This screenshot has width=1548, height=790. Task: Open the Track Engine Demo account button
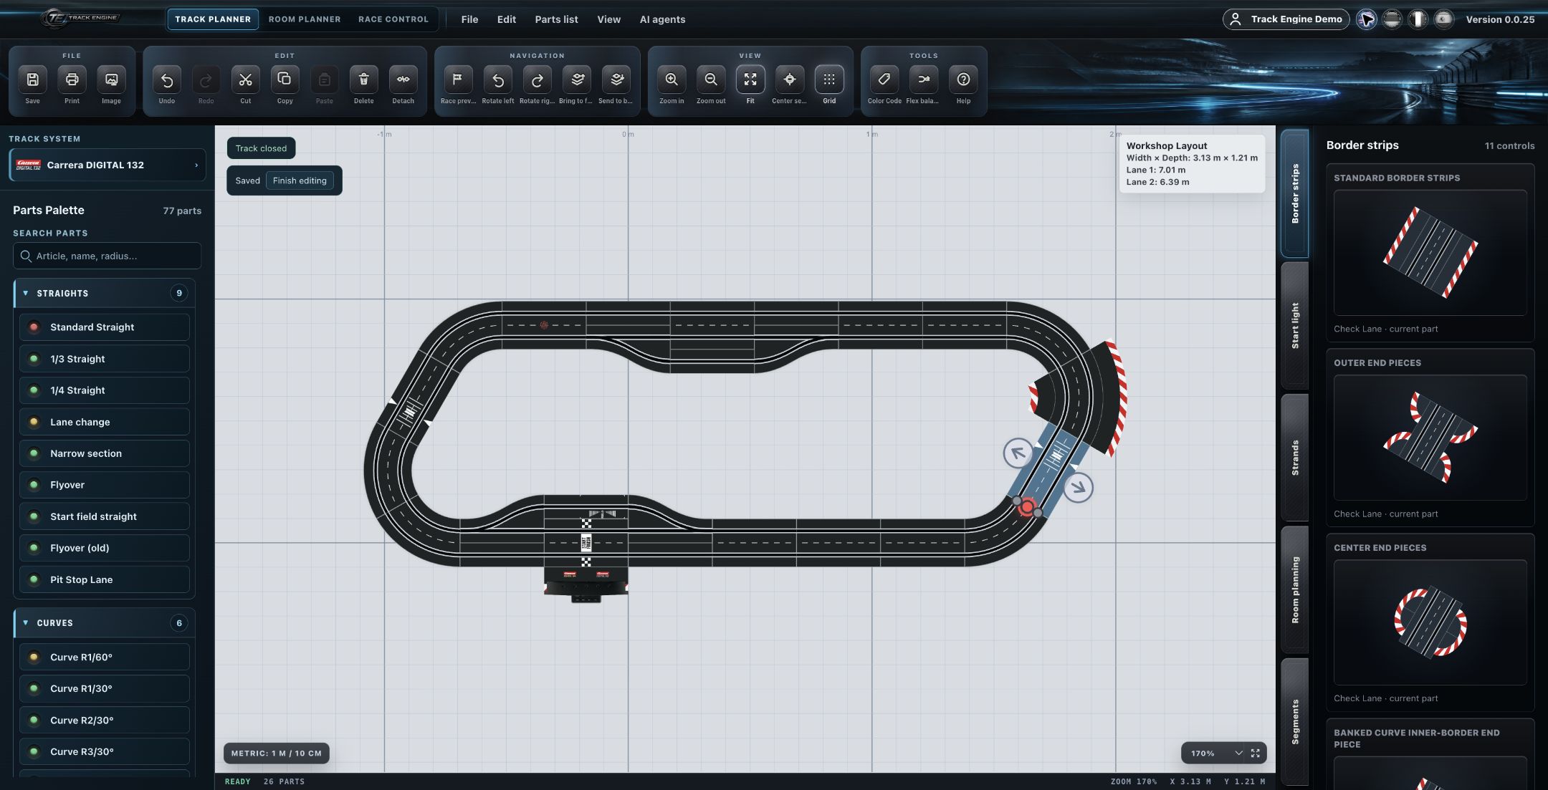[1286, 19]
